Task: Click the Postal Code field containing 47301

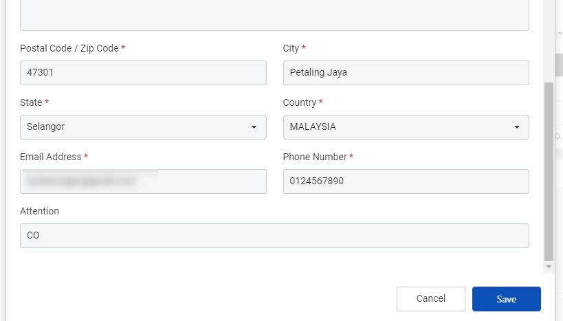Action: coord(143,73)
